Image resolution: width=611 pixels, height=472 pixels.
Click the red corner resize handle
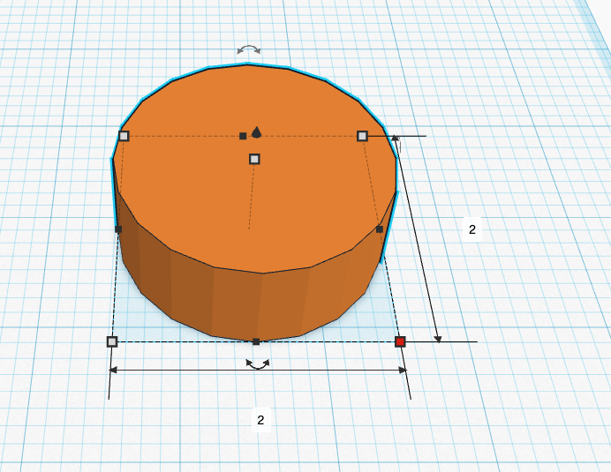click(400, 342)
